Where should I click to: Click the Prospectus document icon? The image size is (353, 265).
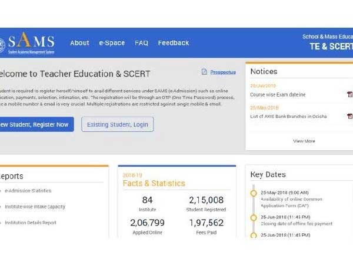coord(204,72)
